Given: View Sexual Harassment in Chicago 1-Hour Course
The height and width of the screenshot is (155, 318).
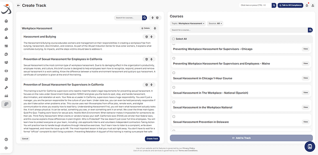Looking at the screenshot, I should [x=306, y=78].
